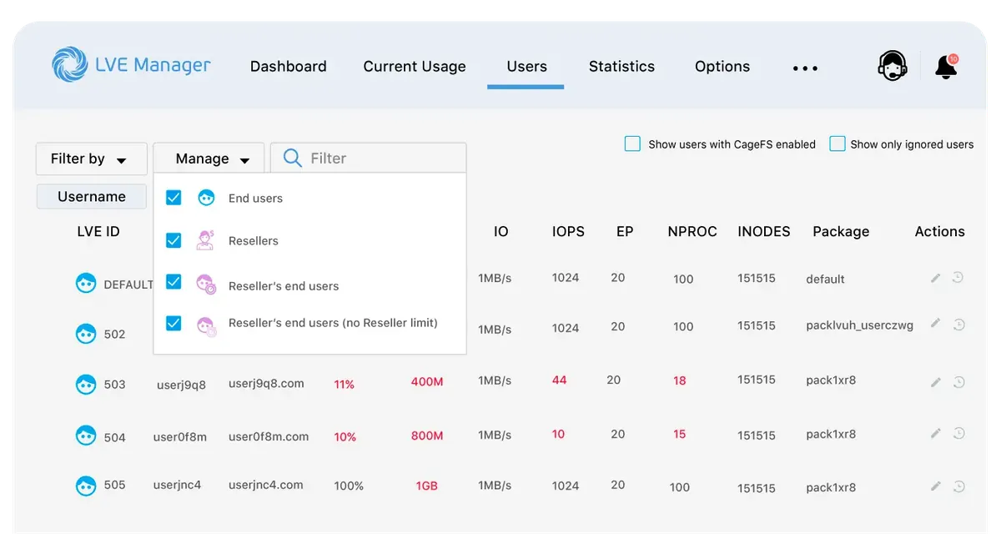1001x554 pixels.
Task: Open history for the DEFAULT row
Action: coord(958,277)
